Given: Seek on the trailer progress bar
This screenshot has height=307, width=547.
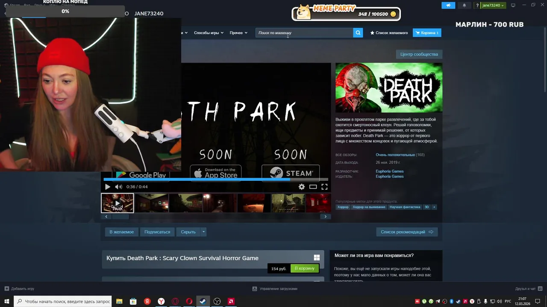Looking at the screenshot, I should point(216,180).
